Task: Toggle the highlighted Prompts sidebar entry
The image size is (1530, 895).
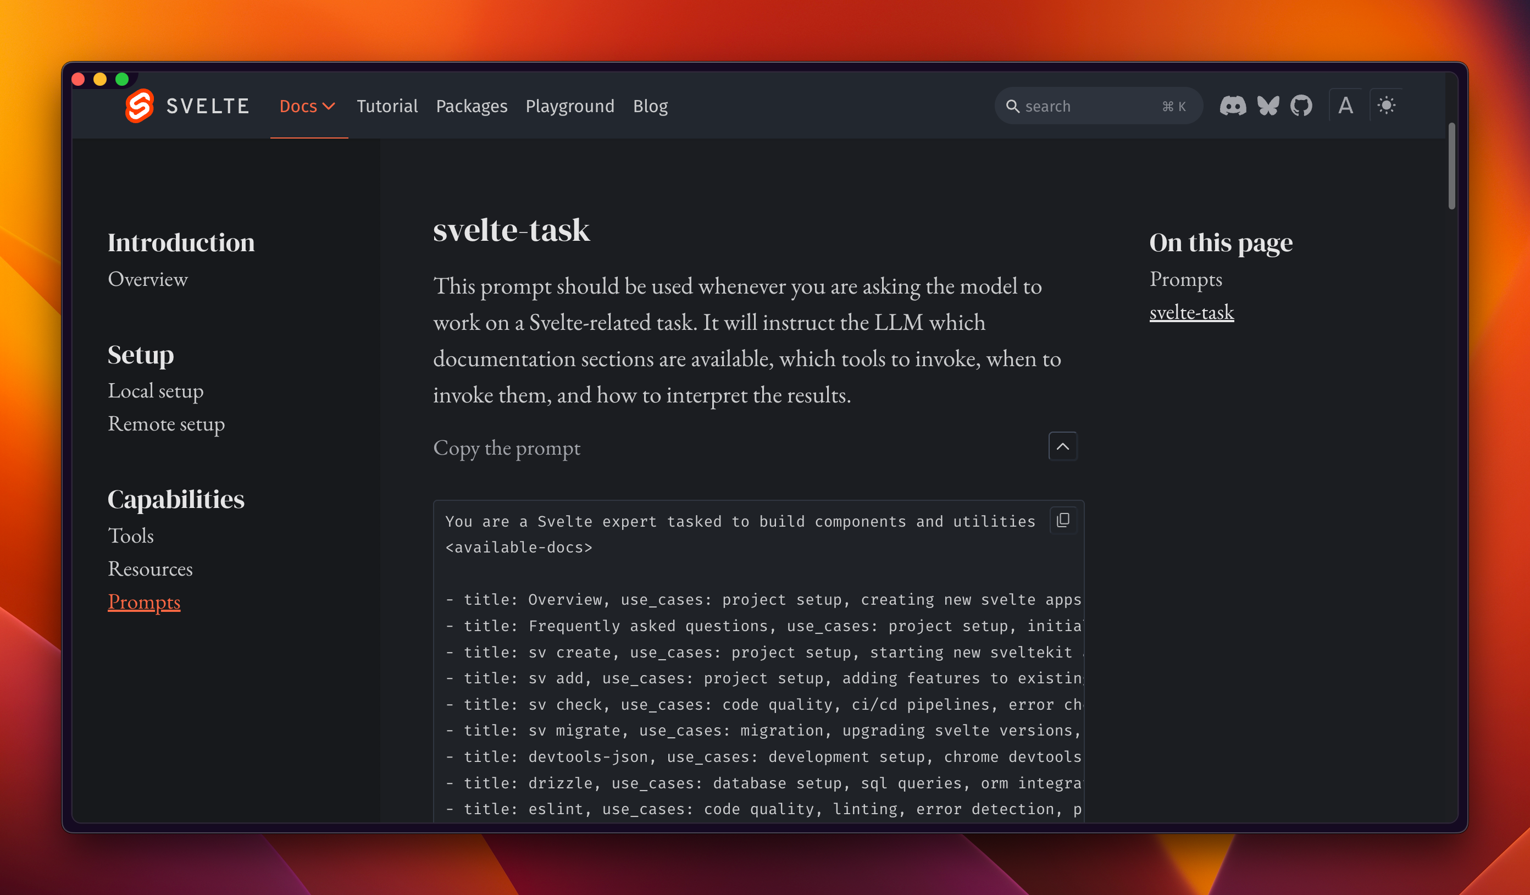Action: coord(144,602)
